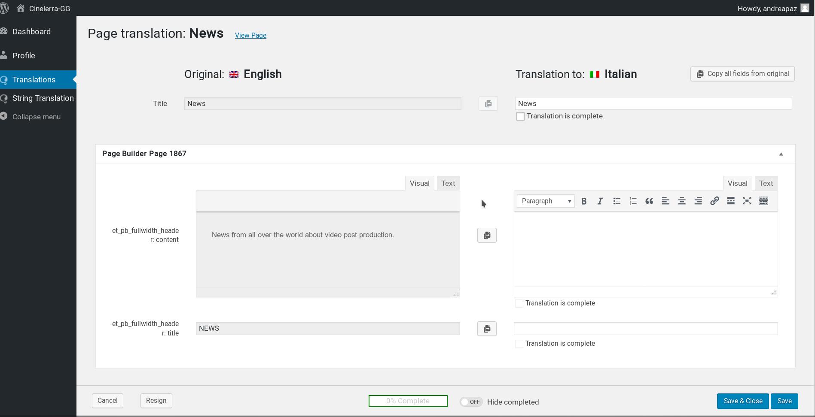Toggle bold formatting in the editor toolbar

[x=584, y=201]
